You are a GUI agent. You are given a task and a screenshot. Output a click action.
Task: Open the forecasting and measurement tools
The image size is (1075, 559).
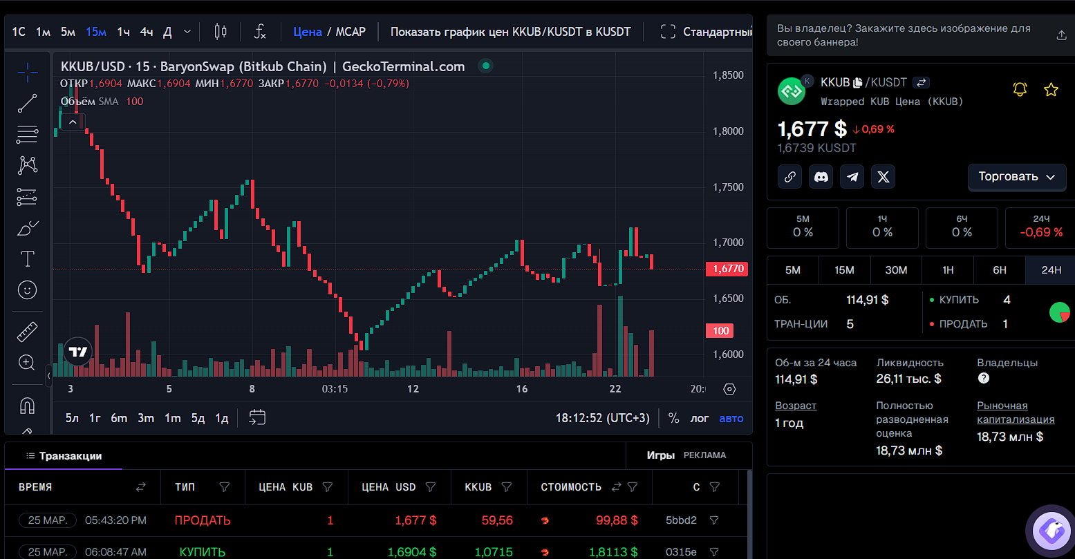coord(28,197)
